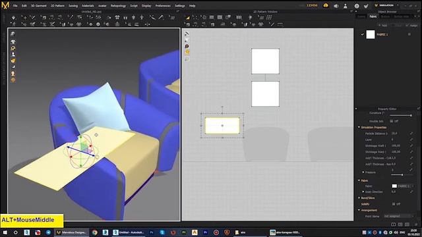This screenshot has width=422, height=237.
Task: Click the Chrome icon in the taskbar
Action: (94, 232)
